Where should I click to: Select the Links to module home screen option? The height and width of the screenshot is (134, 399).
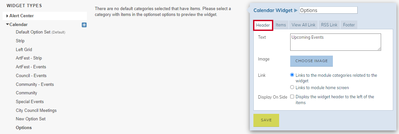[292, 87]
